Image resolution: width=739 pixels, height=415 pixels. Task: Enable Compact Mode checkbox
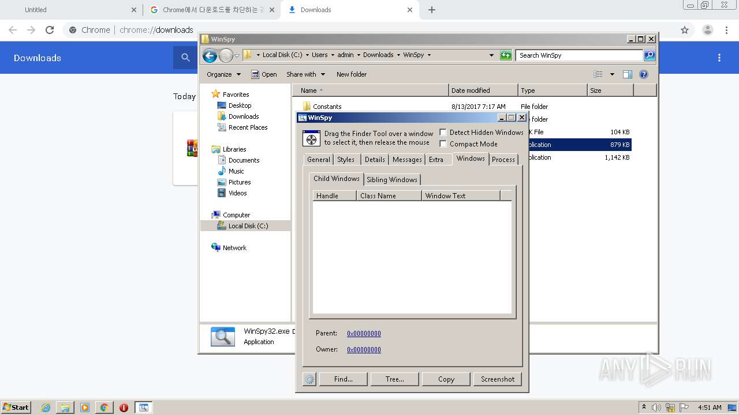(443, 144)
